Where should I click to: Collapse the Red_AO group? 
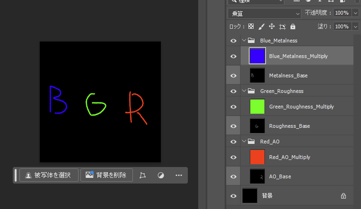click(244, 141)
